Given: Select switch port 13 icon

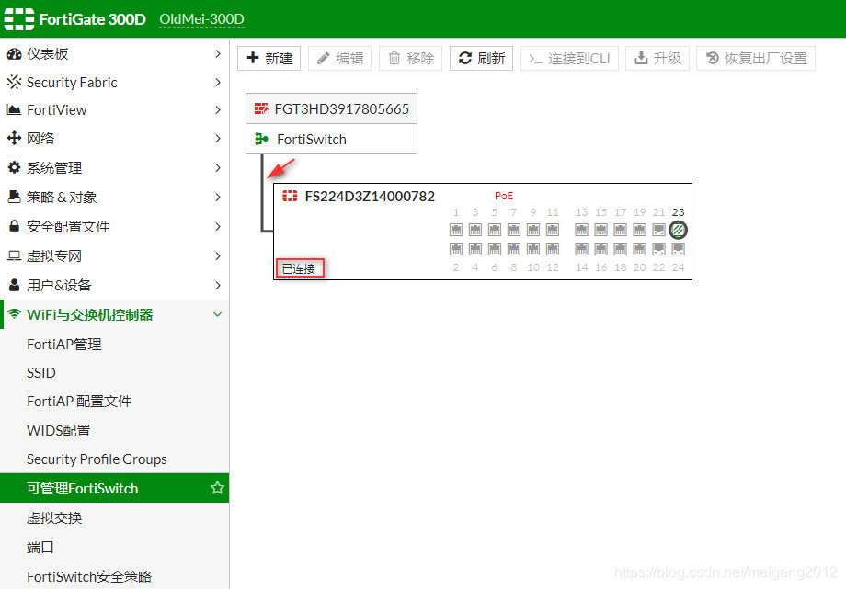Looking at the screenshot, I should [x=581, y=230].
